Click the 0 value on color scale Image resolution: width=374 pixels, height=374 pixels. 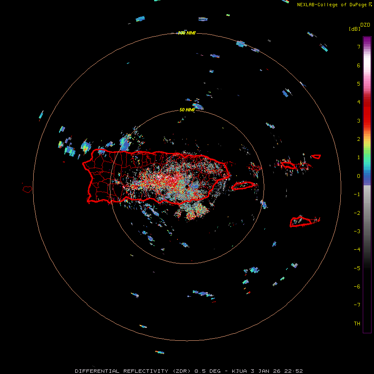[x=359, y=176]
